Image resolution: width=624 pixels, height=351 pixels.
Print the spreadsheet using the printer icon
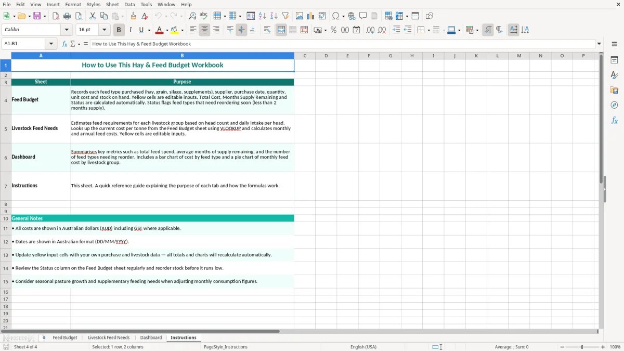(x=67, y=16)
